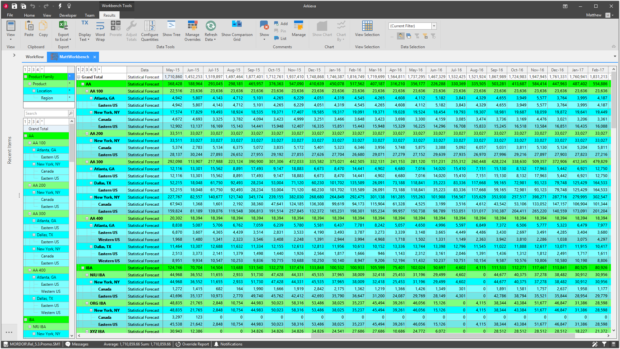This screenshot has height=349, width=620.
Task: Collapse the Product Family hierarchy node
Action: [x=25, y=76]
